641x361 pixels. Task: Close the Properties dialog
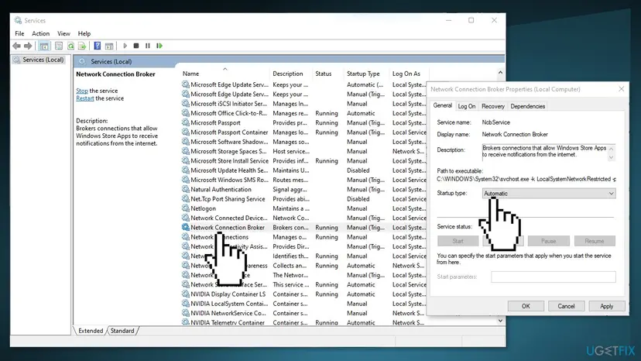621,89
